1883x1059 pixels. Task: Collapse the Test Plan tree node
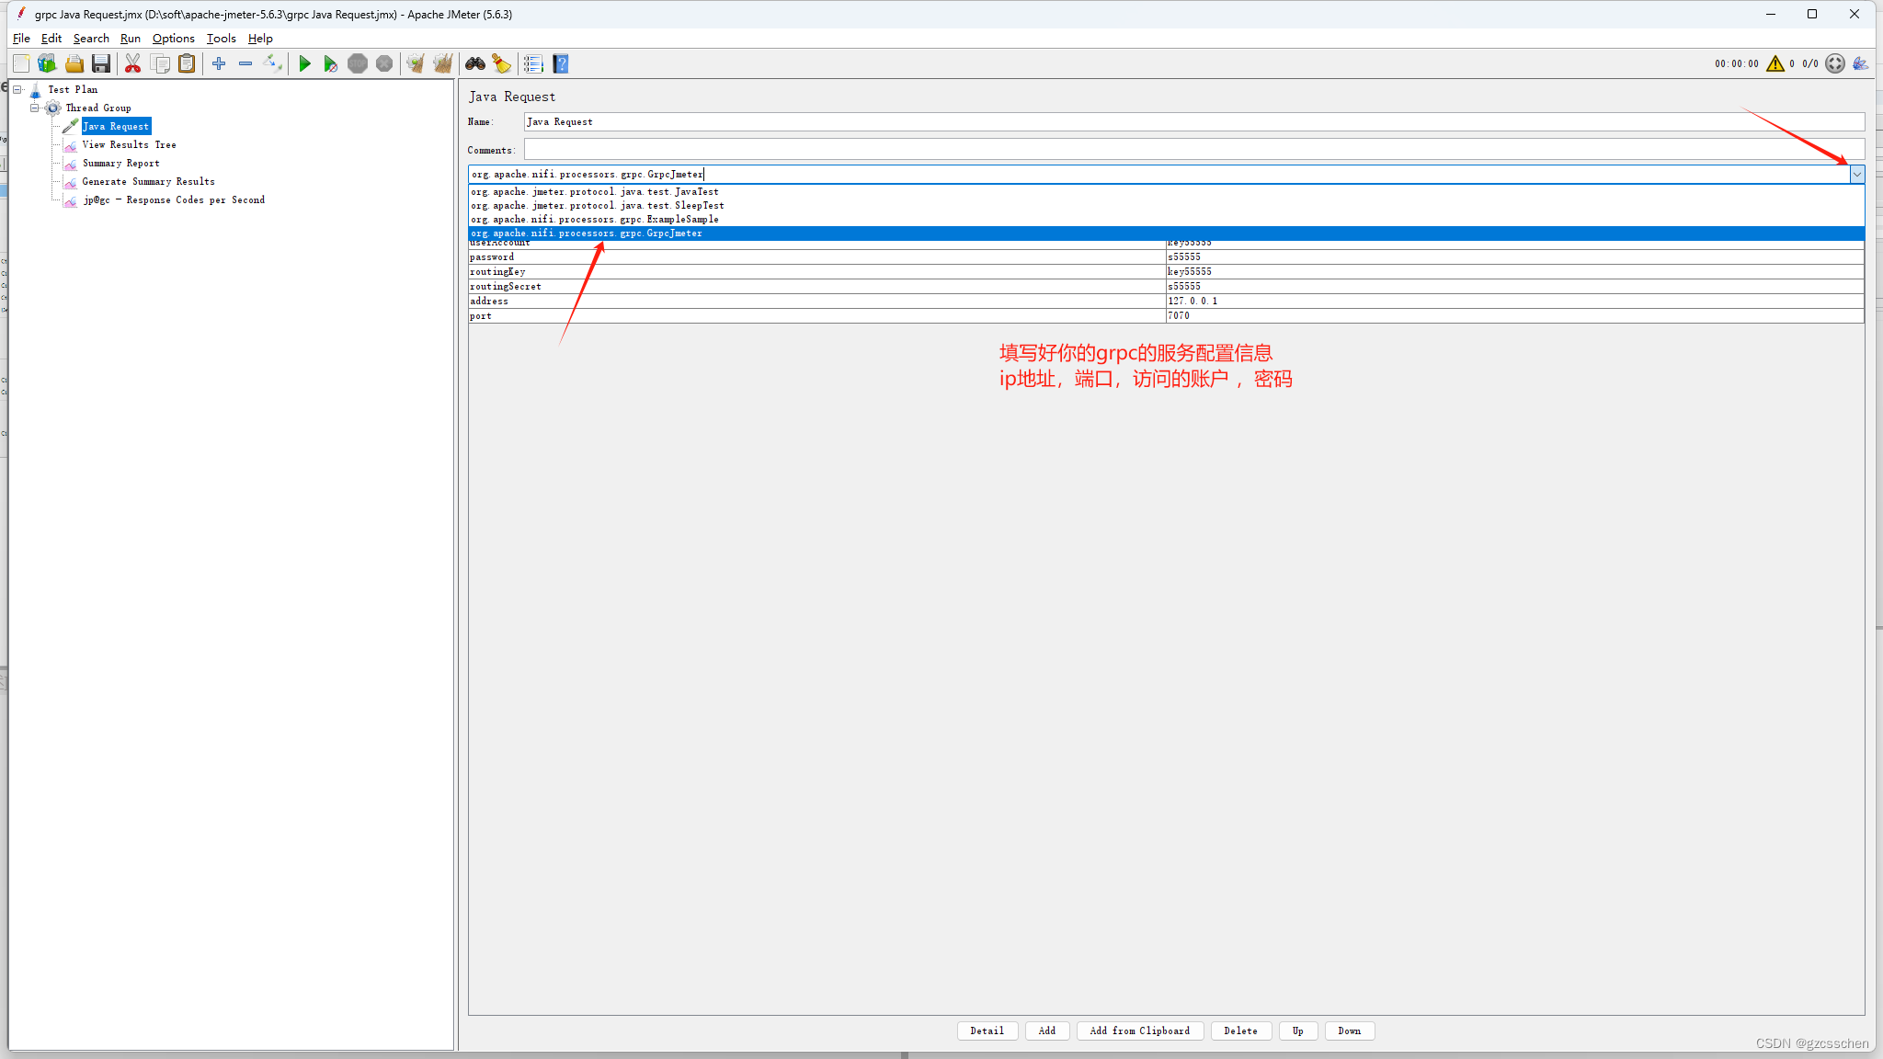click(17, 89)
